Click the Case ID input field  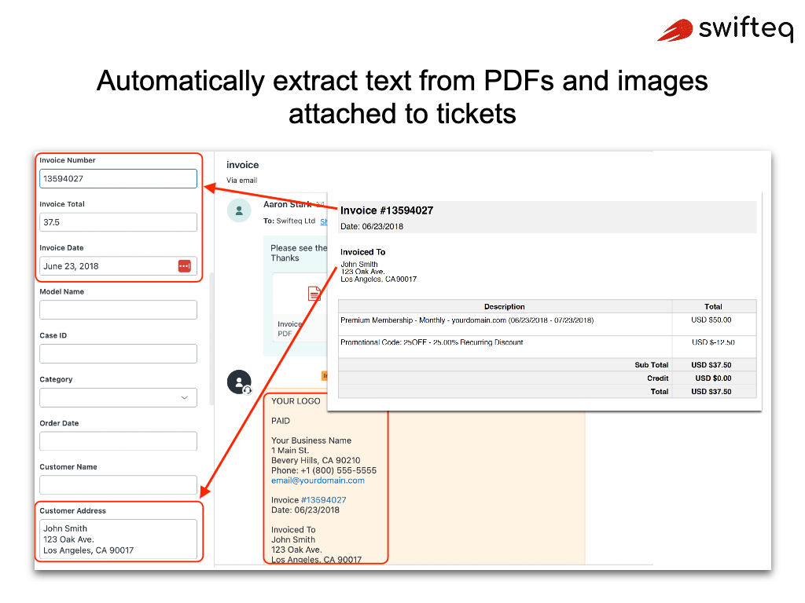[x=118, y=353]
